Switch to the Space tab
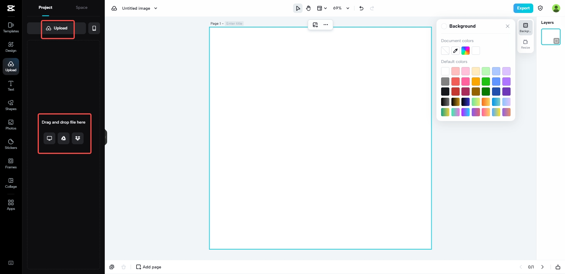Screen dimensions: 565x274 pos(82,7)
